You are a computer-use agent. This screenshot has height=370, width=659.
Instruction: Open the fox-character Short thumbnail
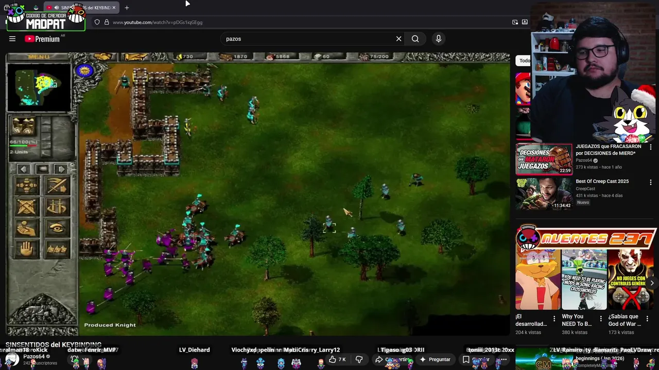(538, 279)
